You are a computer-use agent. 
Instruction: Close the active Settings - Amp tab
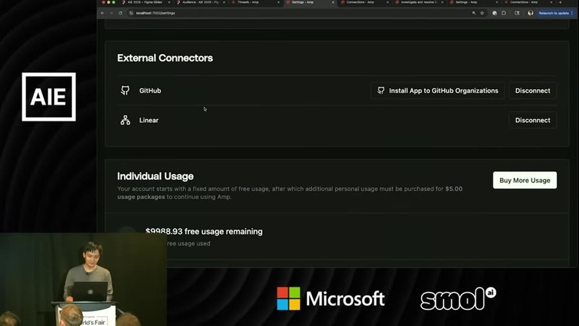tap(332, 2)
